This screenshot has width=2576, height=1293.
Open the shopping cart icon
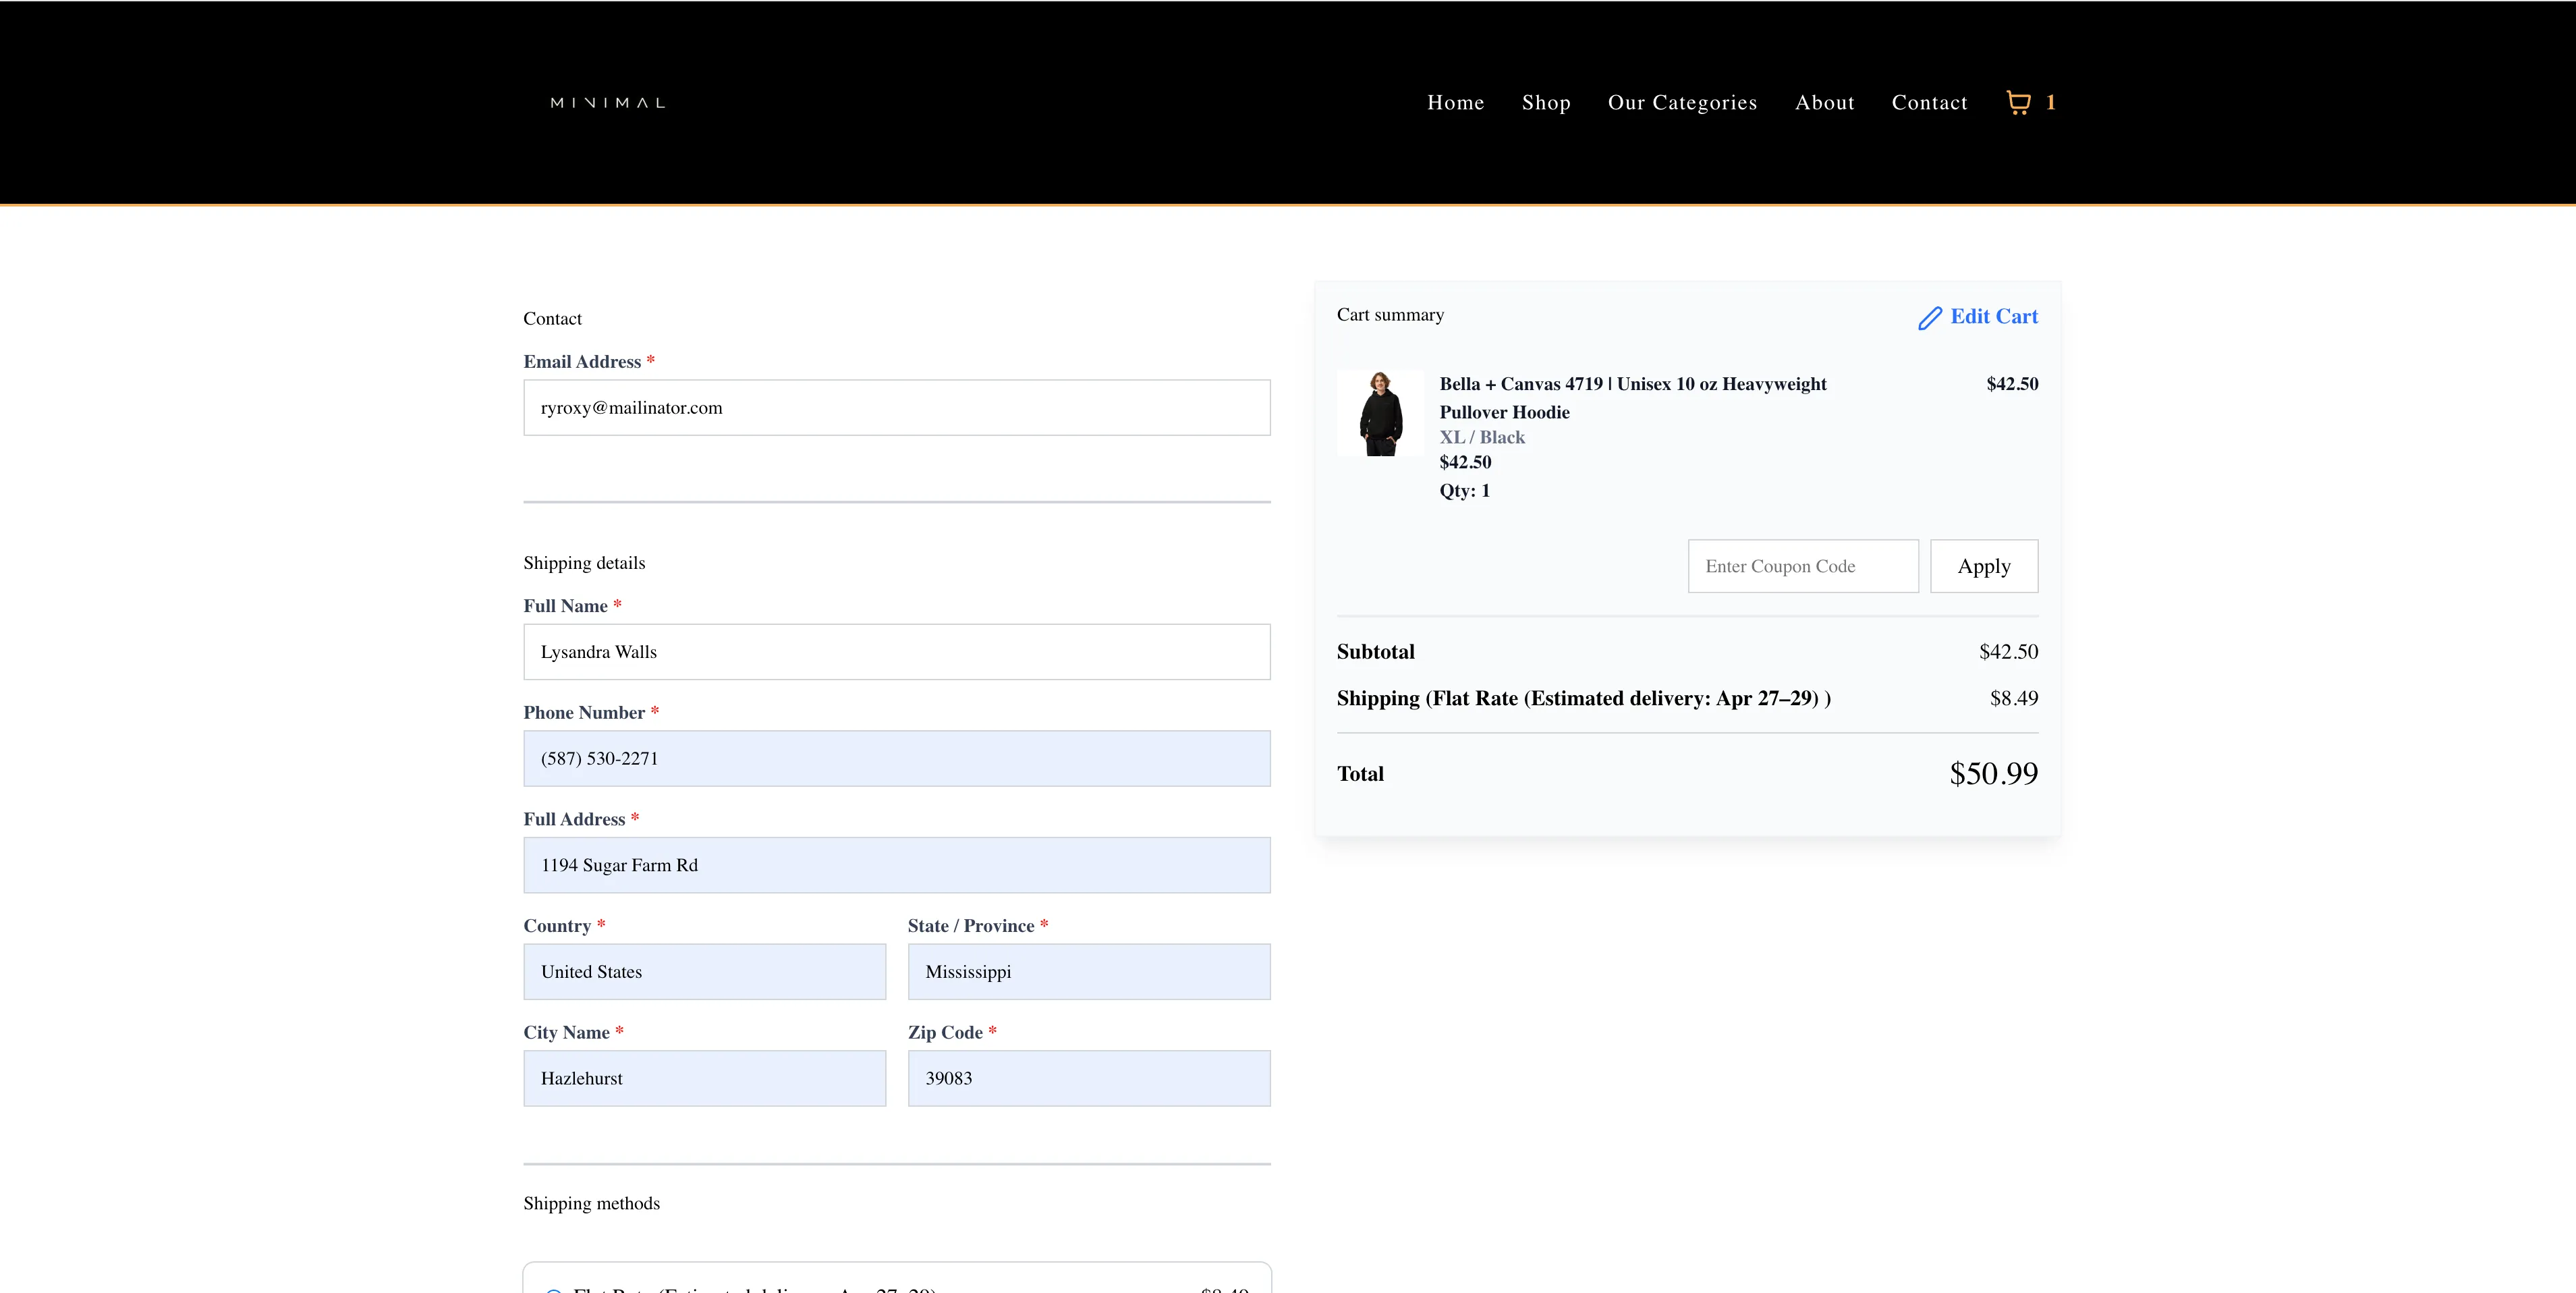(2018, 103)
